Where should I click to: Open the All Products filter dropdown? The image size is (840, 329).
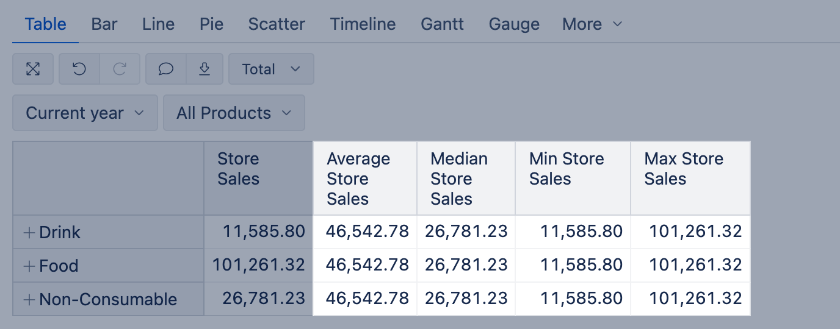[x=234, y=113]
